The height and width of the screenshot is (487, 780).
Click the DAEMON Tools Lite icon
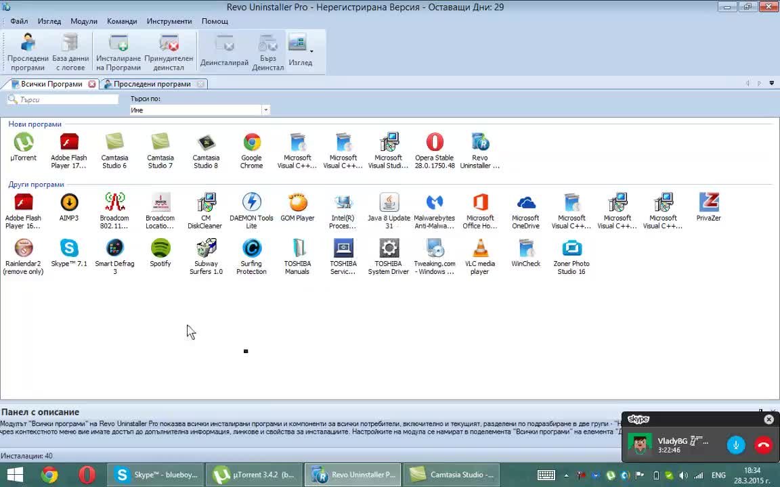[252, 203]
